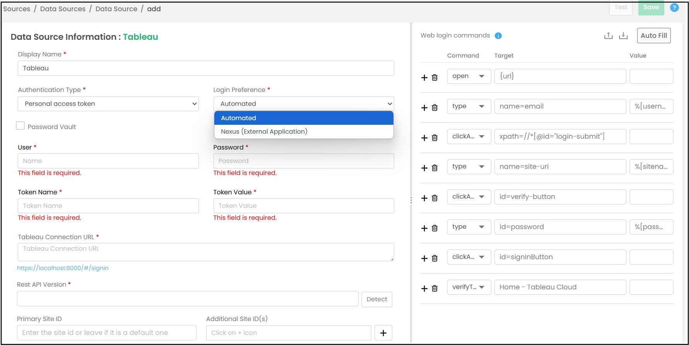689x345 pixels.
Task: Open the Authentication Type dropdown
Action: click(x=108, y=104)
